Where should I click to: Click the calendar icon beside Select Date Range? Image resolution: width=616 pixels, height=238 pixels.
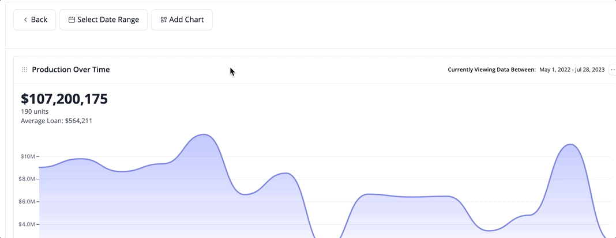click(72, 20)
